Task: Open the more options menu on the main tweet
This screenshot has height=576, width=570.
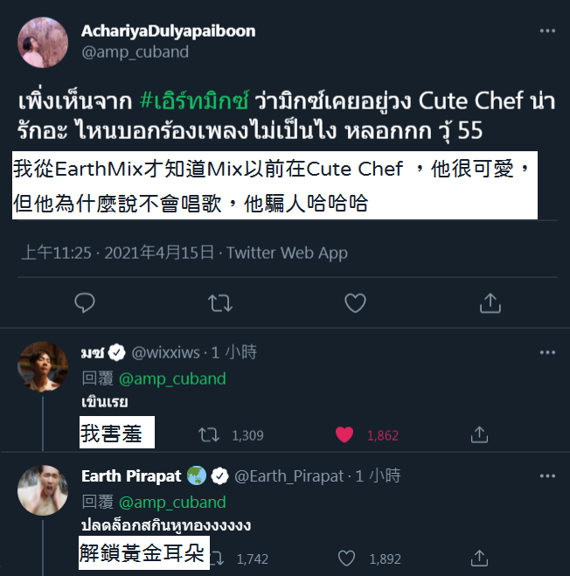Action: [547, 31]
